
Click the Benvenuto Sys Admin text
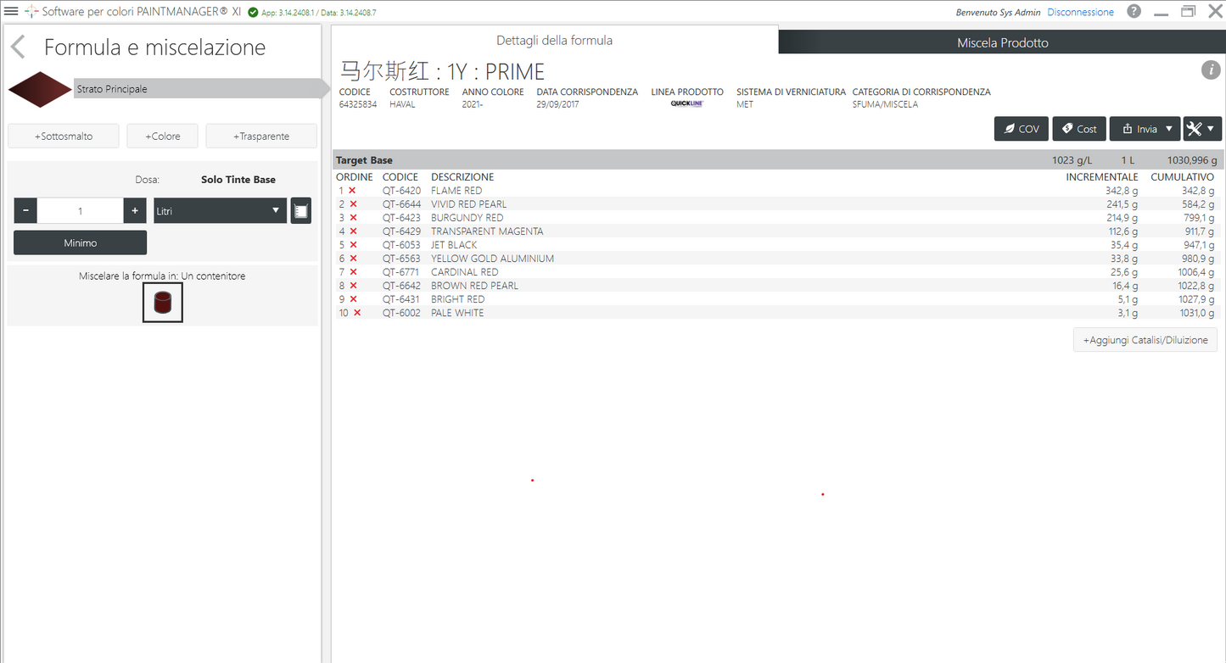coord(998,12)
